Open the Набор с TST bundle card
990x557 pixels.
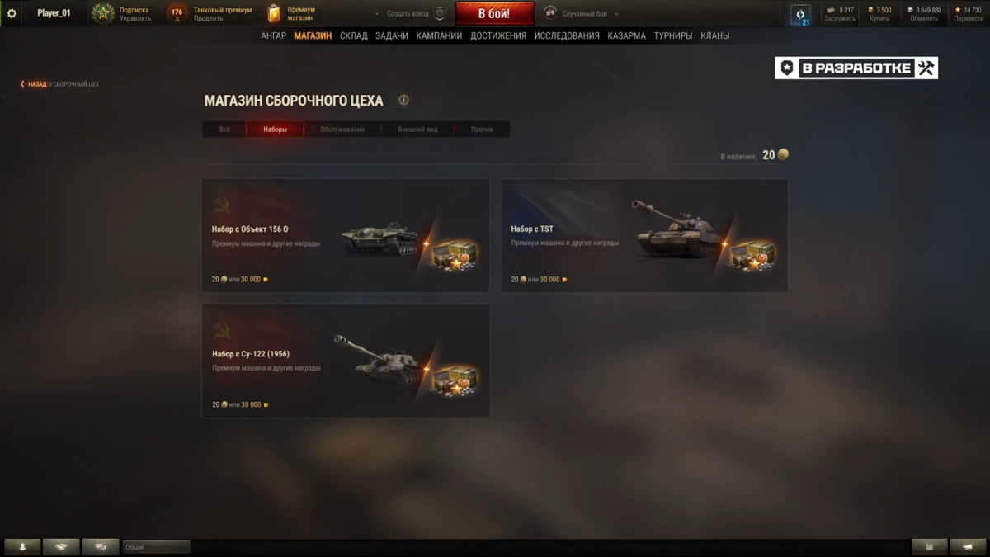pos(644,235)
